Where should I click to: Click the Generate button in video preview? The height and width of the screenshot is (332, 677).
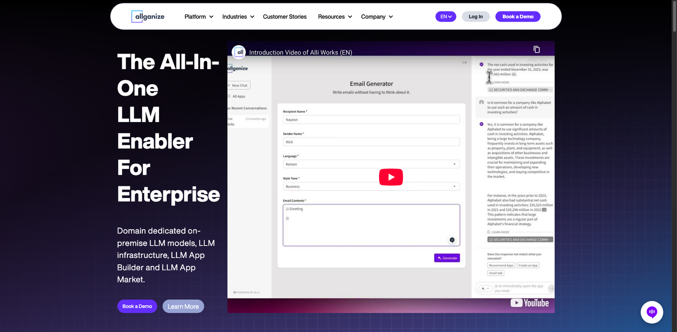point(447,258)
